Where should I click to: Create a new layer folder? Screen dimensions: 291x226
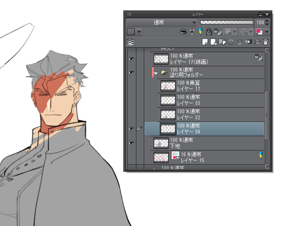tap(222, 42)
